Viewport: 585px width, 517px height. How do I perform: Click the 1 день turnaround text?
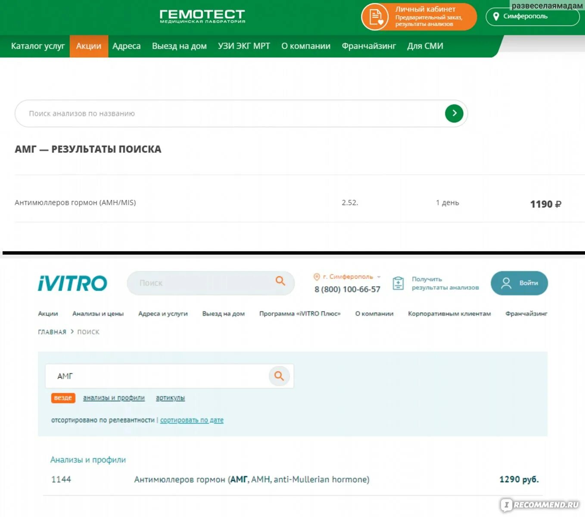point(448,202)
